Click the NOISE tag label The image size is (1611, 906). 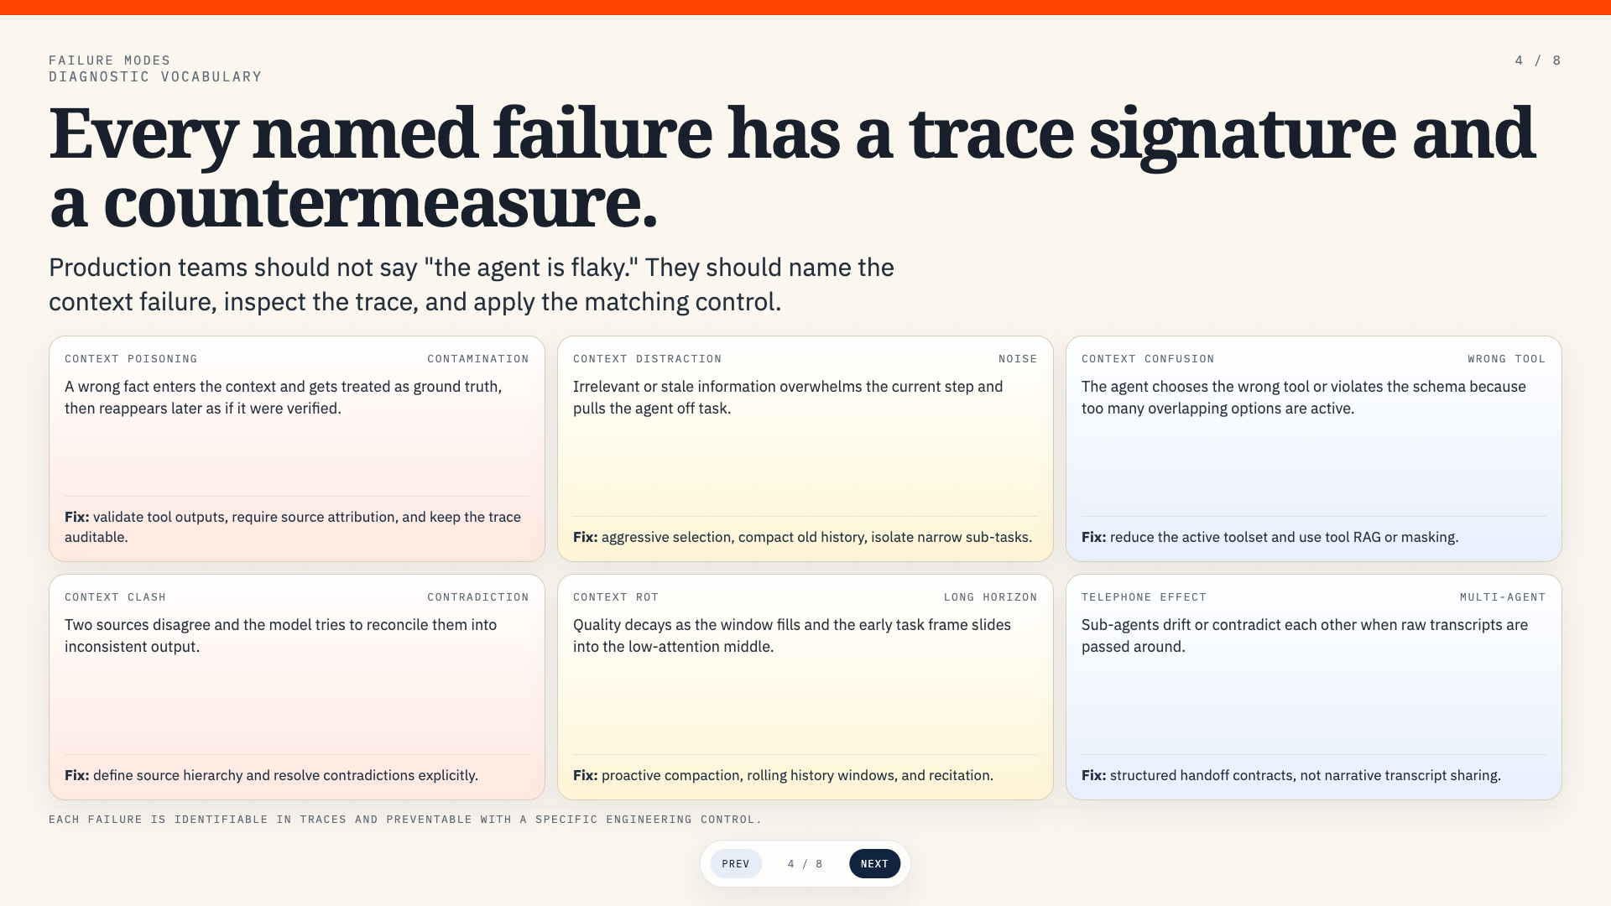1018,359
